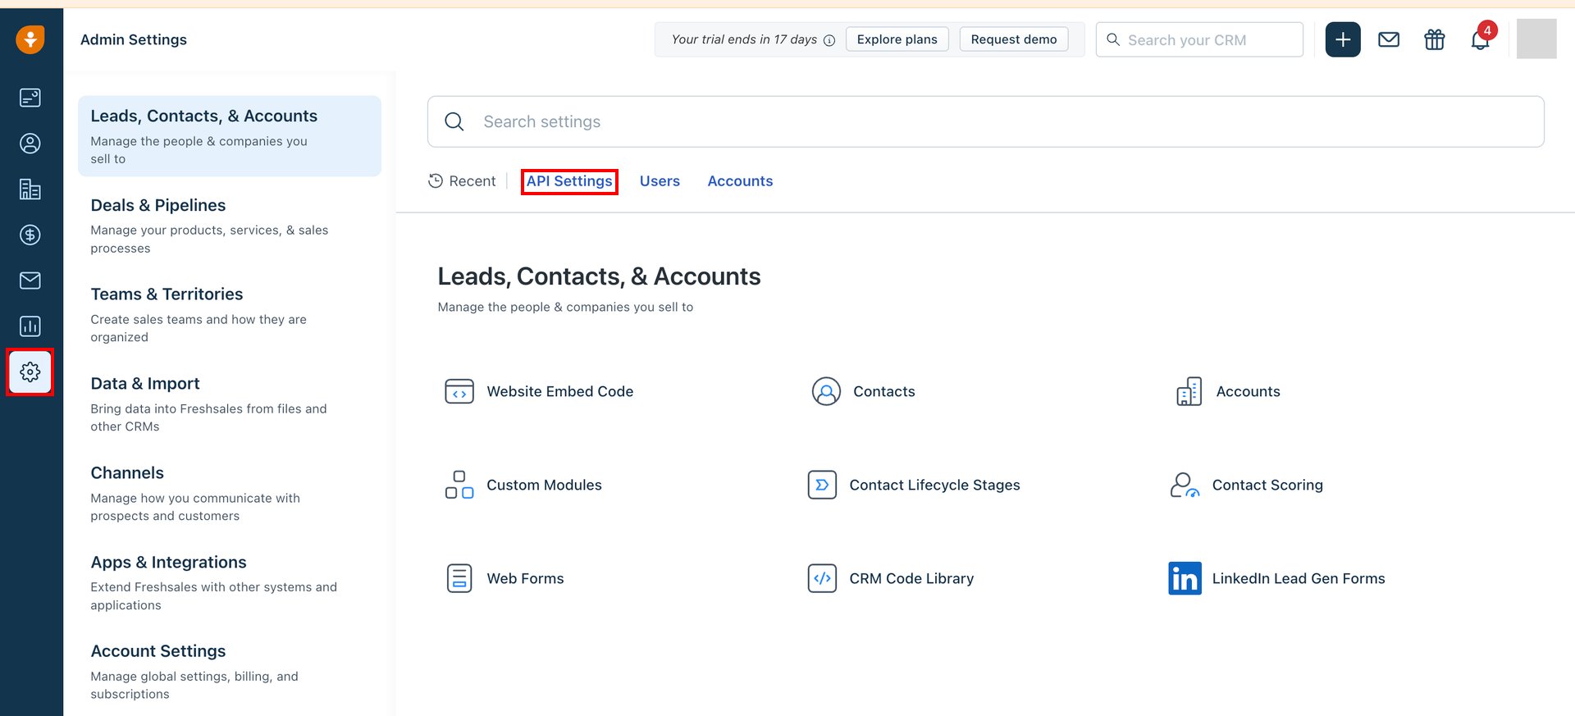Select Leads, Contacts, & Accounts category
Viewport: 1575px width, 716px height.
(230, 136)
